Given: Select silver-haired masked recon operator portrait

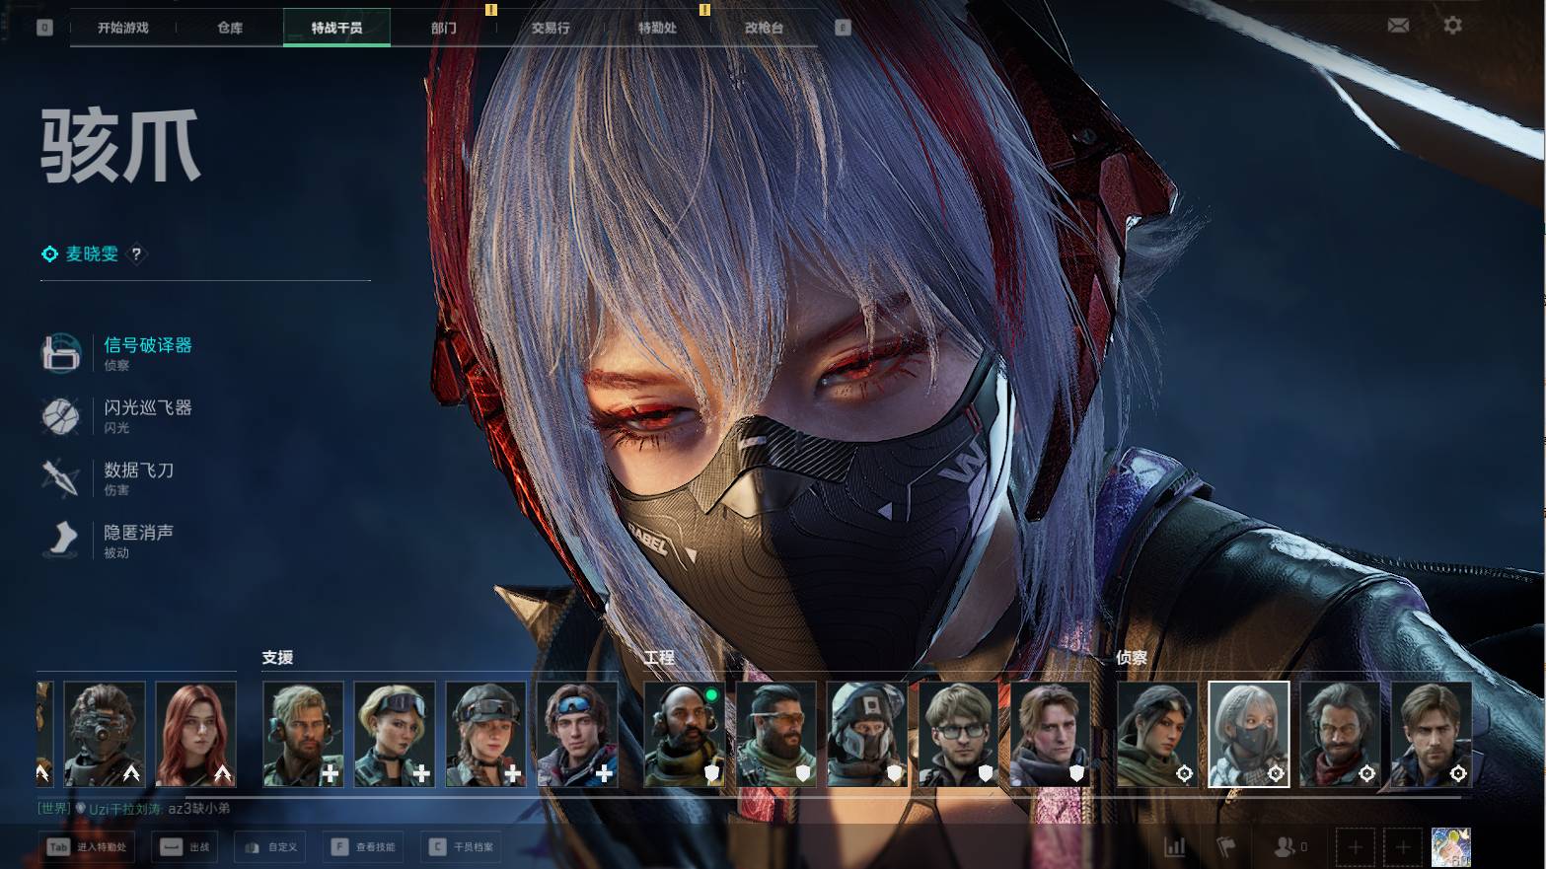Looking at the screenshot, I should 1249,735.
